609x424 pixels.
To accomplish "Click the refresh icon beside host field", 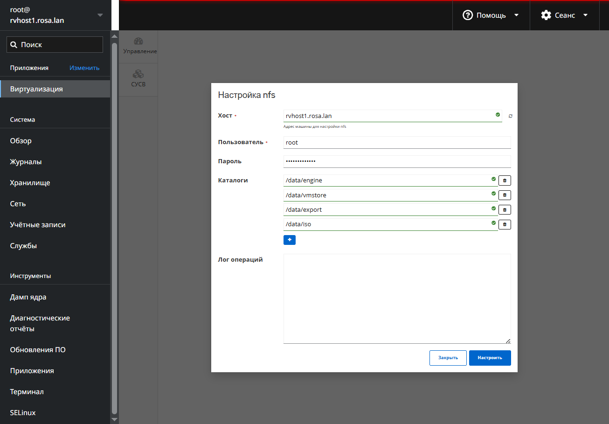I will point(510,116).
